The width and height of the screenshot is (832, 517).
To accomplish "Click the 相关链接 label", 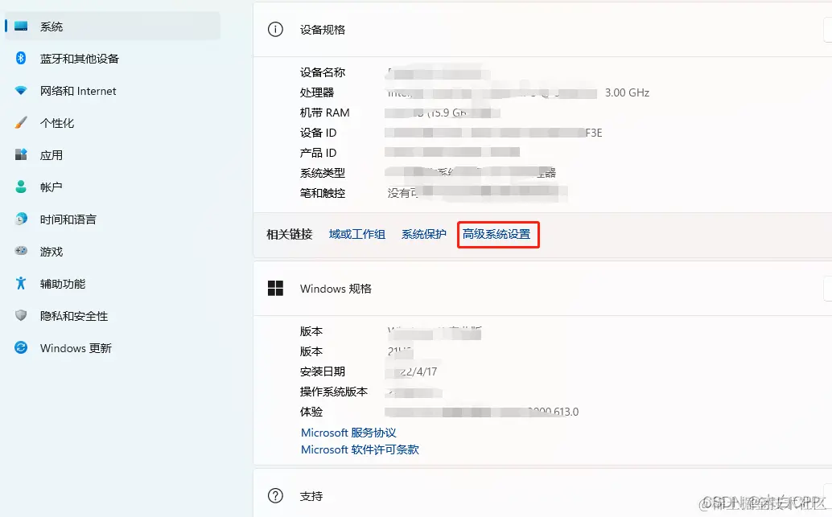I will click(290, 234).
